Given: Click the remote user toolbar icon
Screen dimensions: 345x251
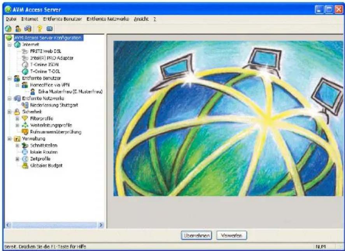Looking at the screenshot, I should coord(18,29).
